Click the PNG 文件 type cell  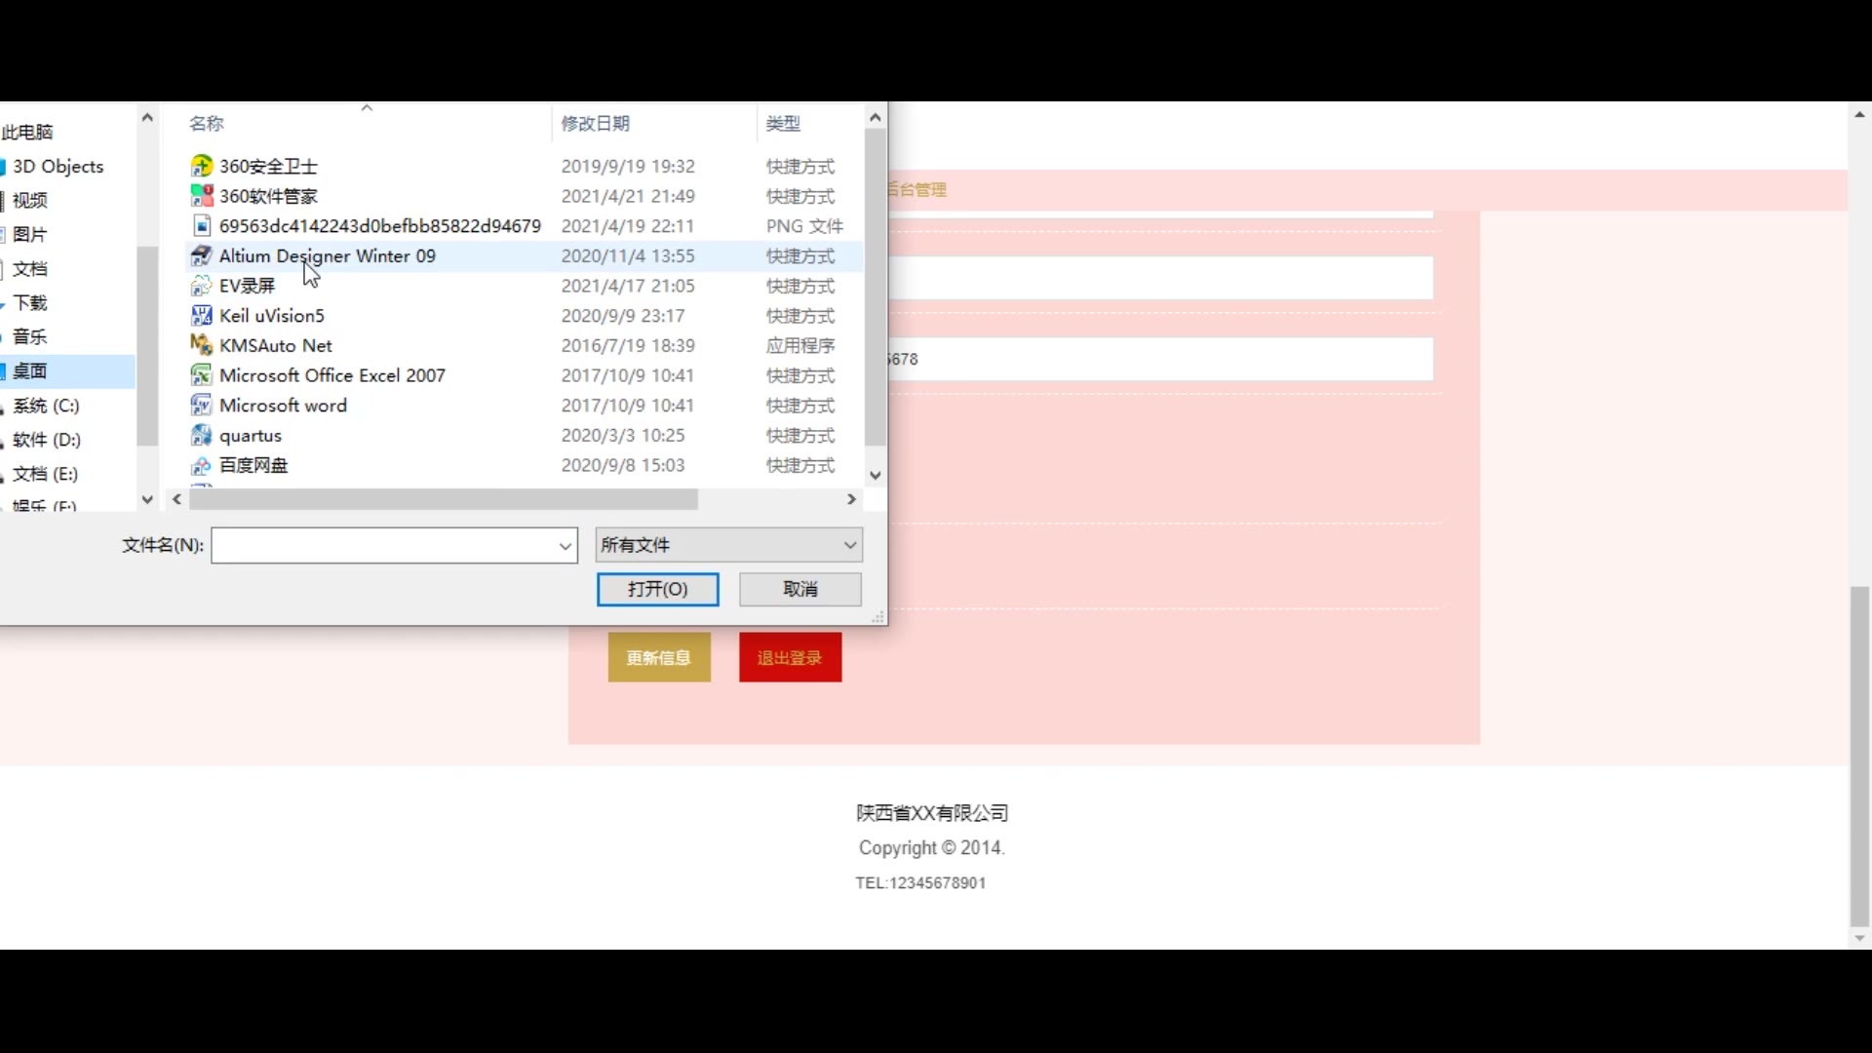804,226
